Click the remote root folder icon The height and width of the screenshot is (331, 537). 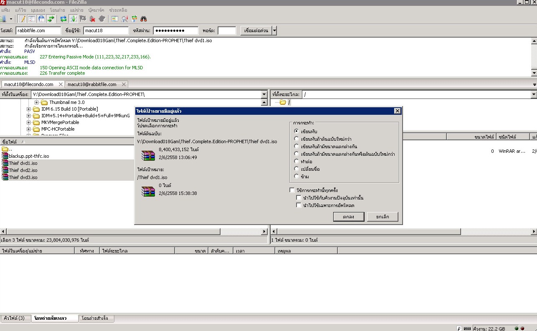pyautogui.click(x=283, y=102)
